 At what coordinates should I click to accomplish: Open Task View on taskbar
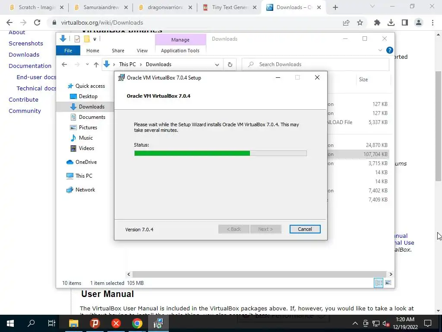tap(52, 323)
